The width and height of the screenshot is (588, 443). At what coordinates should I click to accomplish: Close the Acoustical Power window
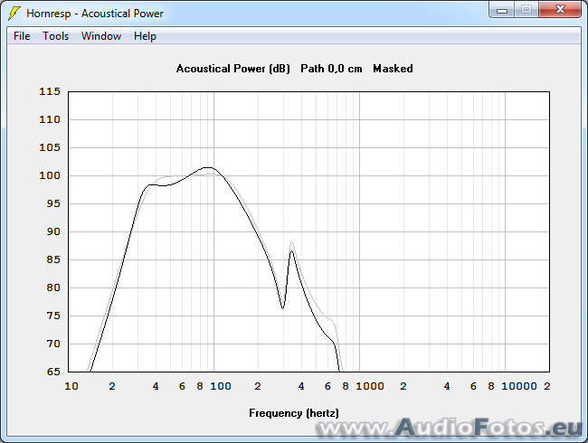pyautogui.click(x=560, y=10)
